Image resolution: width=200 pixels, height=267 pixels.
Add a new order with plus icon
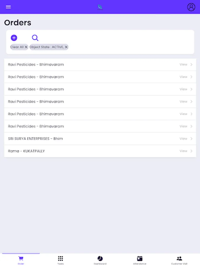pos(14,38)
